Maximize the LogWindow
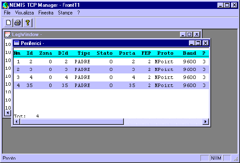 click(189, 34)
